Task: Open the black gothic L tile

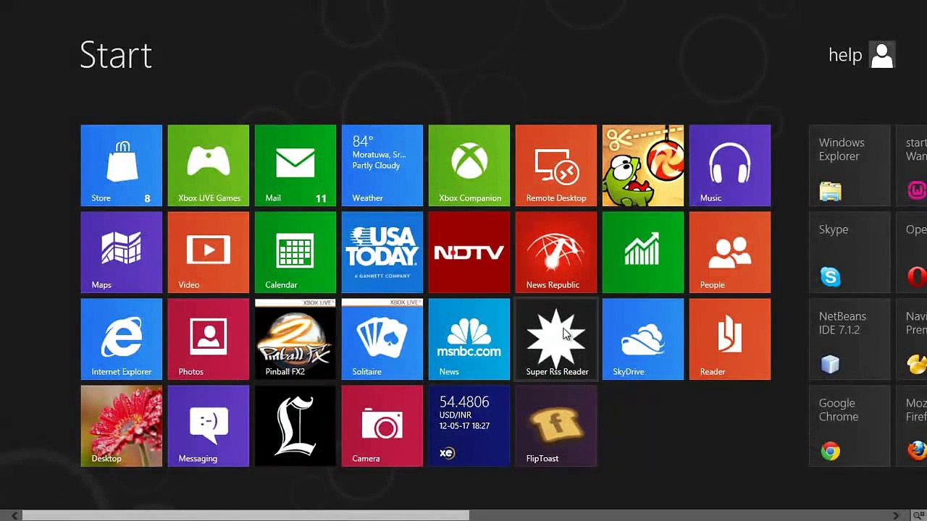Action: pyautogui.click(x=295, y=426)
